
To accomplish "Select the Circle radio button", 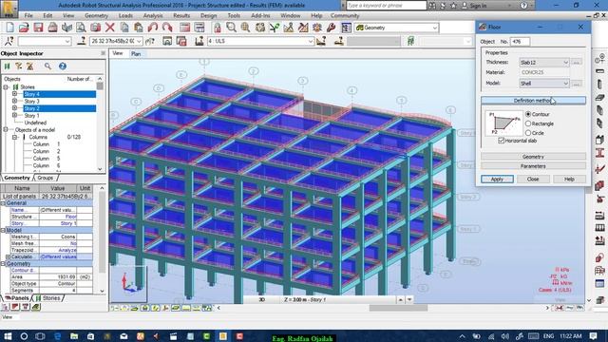I will (528, 133).
